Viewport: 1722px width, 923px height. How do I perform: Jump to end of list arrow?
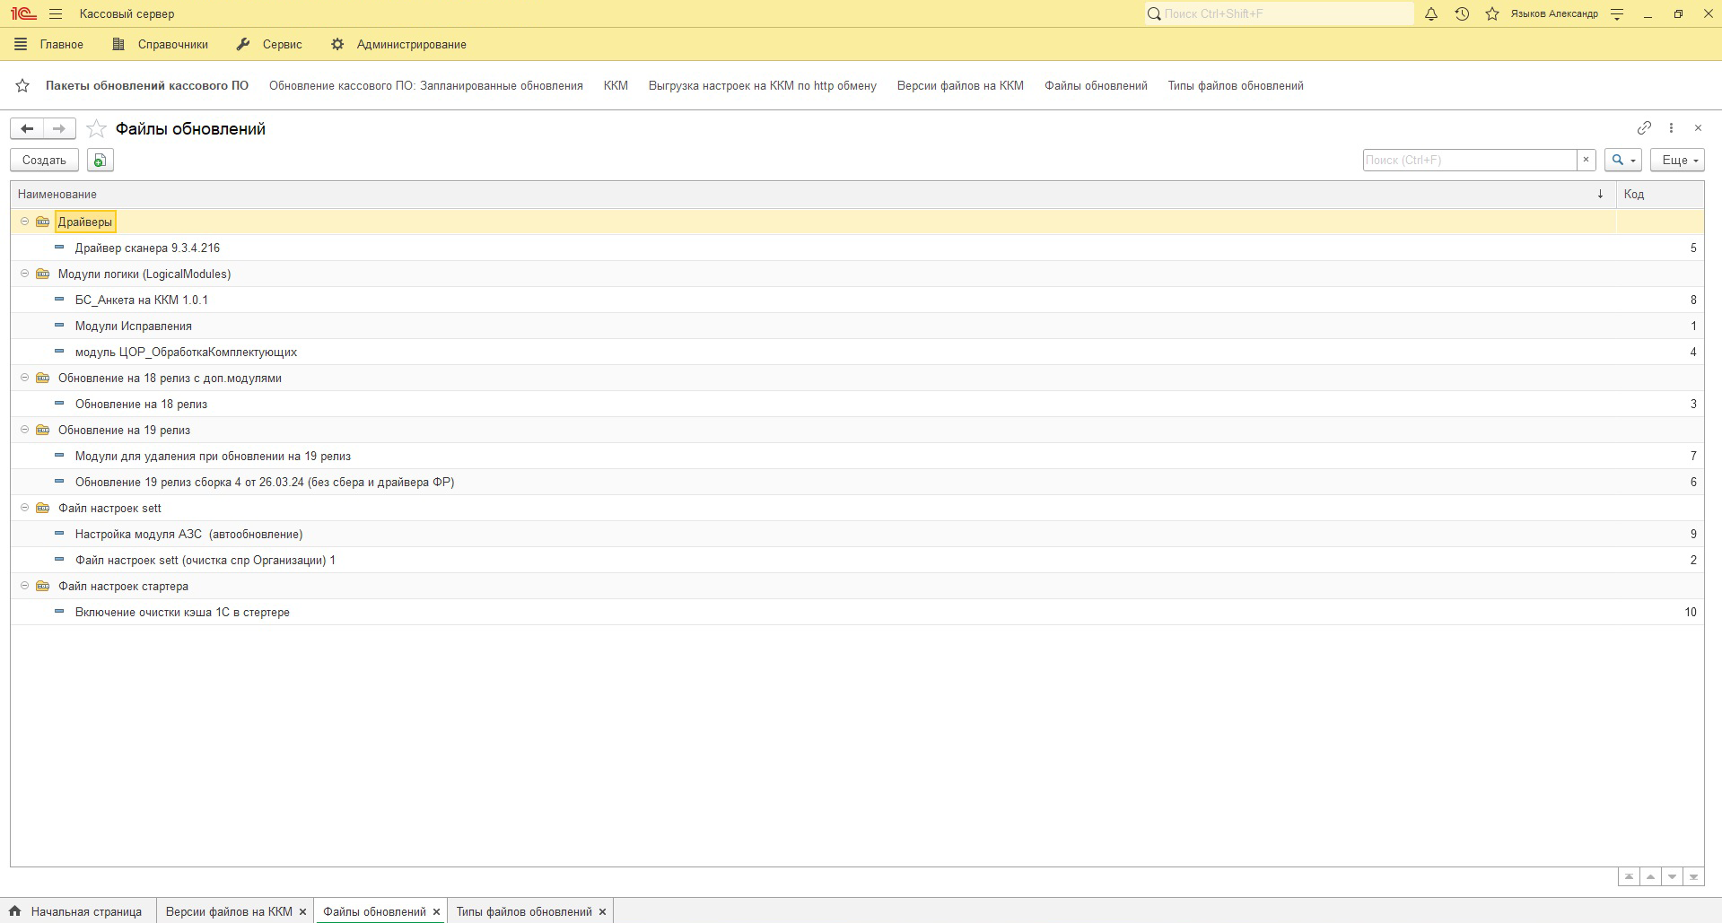click(1693, 877)
